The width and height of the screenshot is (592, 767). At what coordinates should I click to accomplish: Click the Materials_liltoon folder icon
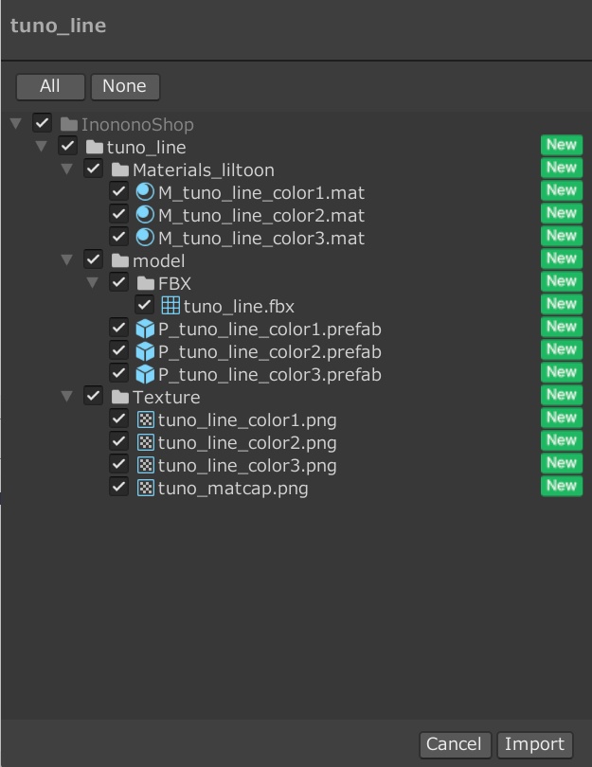[119, 169]
